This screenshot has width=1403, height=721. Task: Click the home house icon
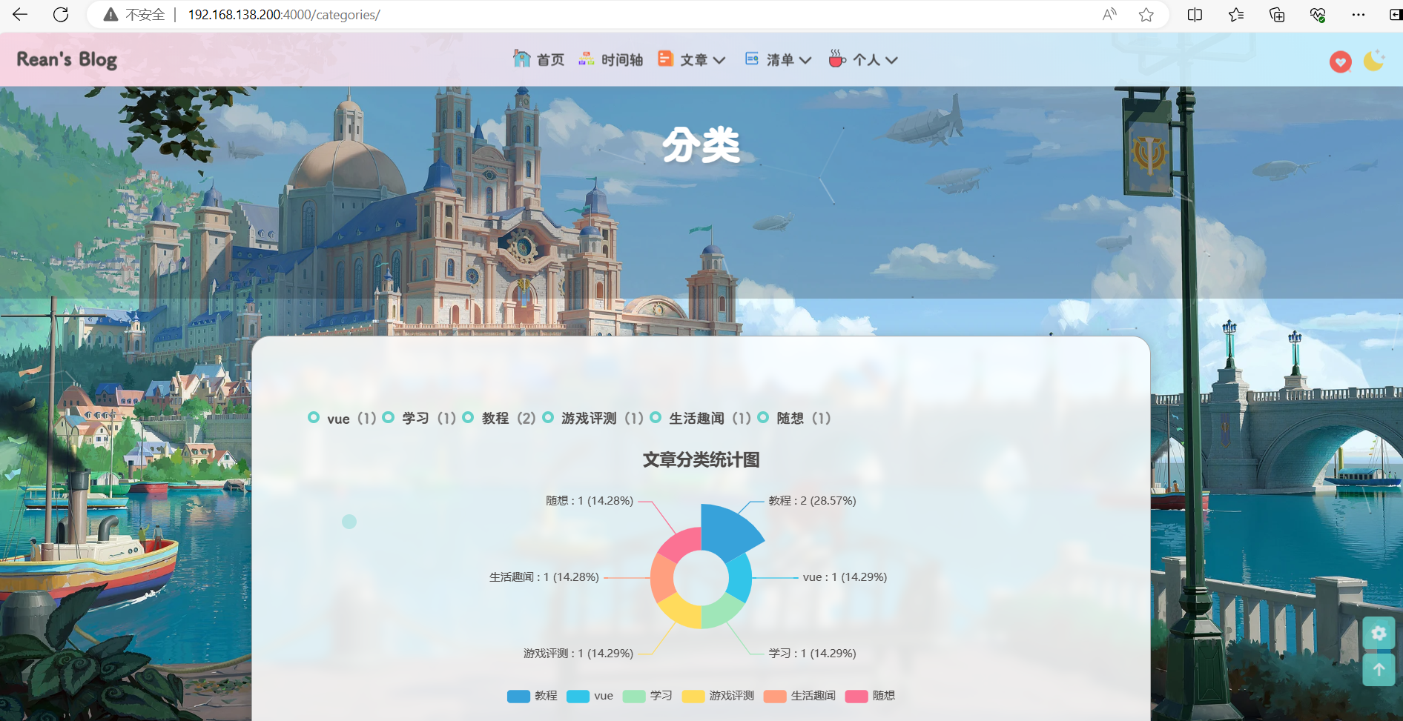(522, 59)
